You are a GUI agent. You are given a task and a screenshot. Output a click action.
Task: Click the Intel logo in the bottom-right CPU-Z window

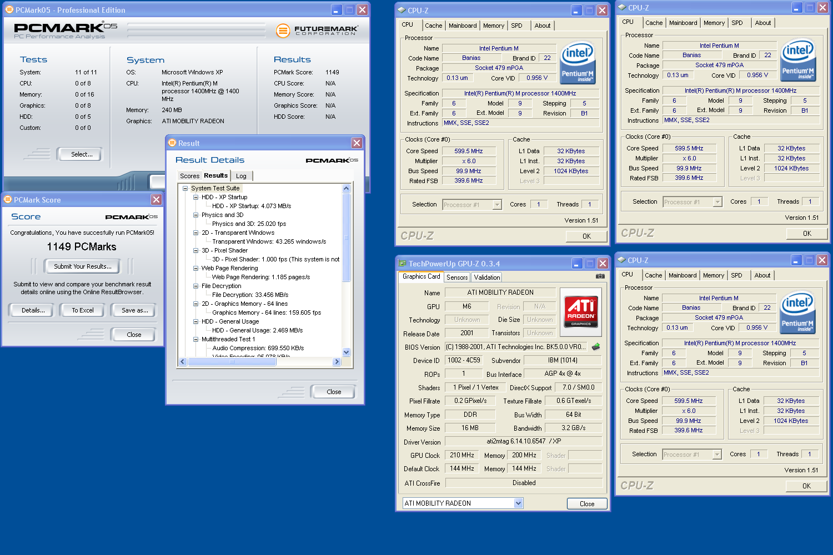point(797,312)
